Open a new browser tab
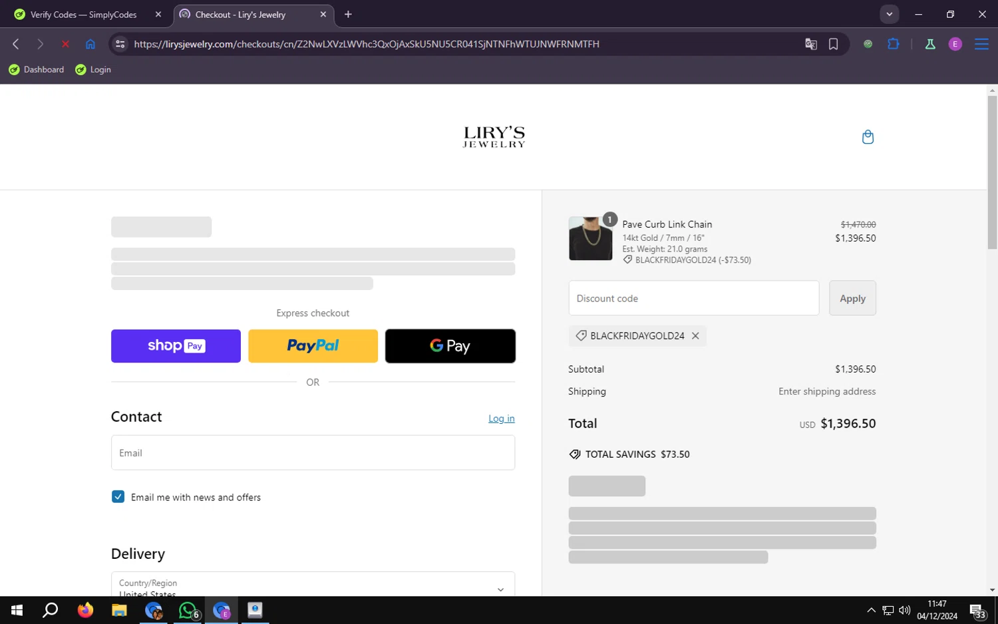 (348, 15)
